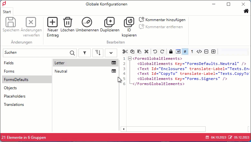Click the Umbenennen rename icon
The width and height of the screenshot is (251, 142).
tap(87, 22)
